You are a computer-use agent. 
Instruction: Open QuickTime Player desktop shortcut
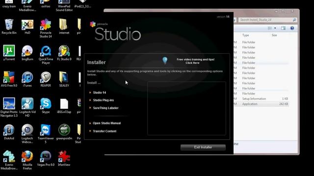(x=46, y=55)
